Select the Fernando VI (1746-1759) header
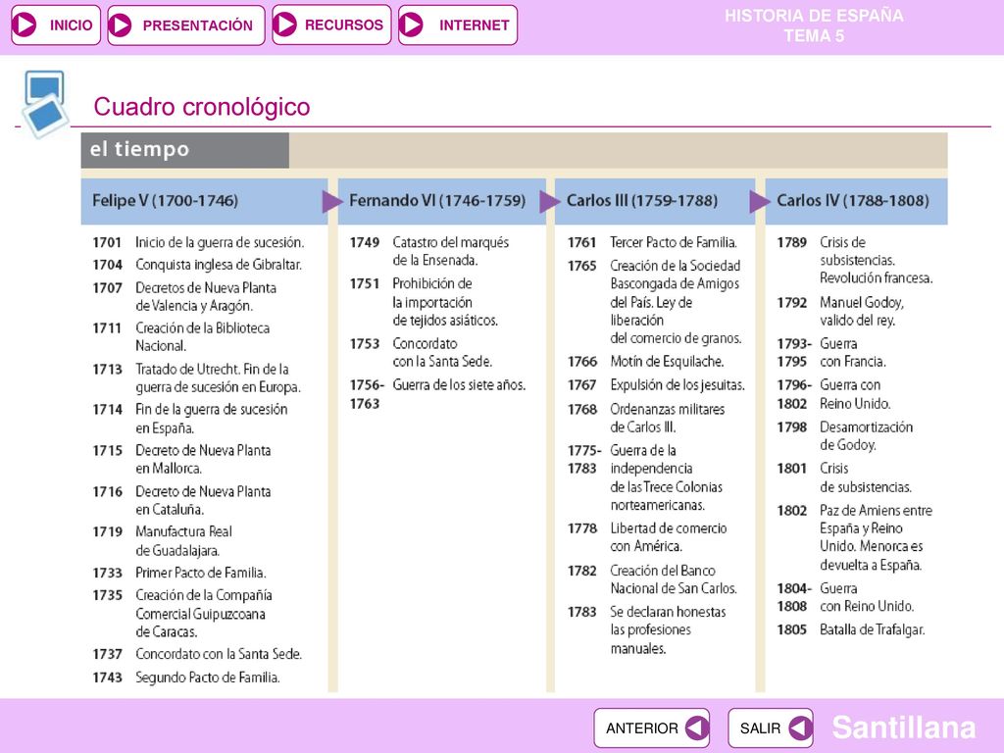 pos(442,201)
